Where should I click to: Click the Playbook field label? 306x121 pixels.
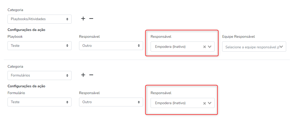tap(15, 36)
